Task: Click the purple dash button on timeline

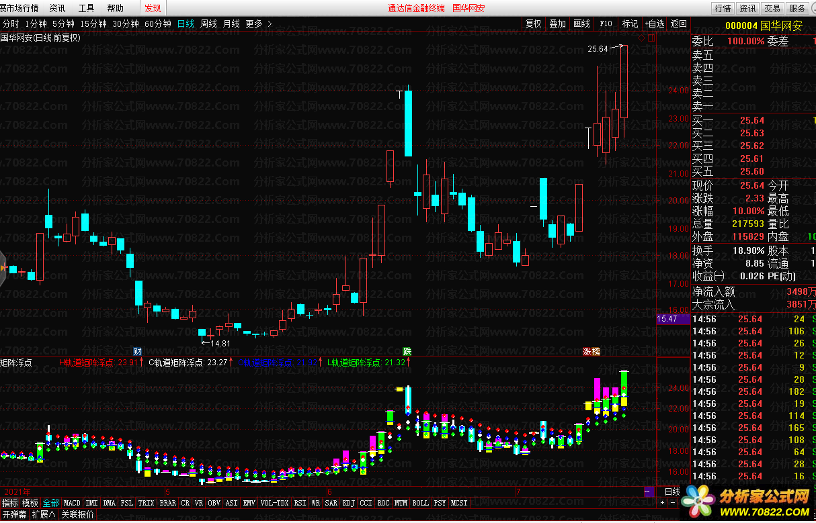Action: pyautogui.click(x=649, y=491)
